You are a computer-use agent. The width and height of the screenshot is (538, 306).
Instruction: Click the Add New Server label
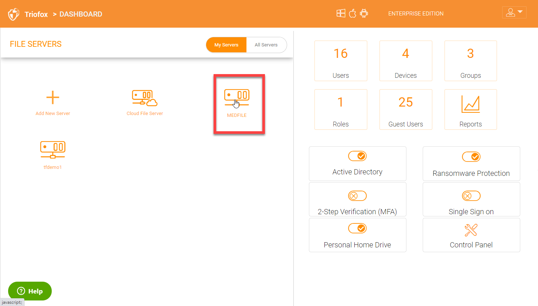coord(53,114)
